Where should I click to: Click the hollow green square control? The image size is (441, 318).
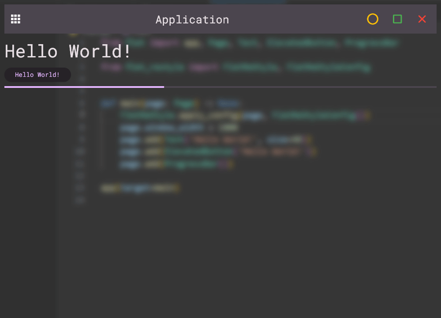click(397, 19)
